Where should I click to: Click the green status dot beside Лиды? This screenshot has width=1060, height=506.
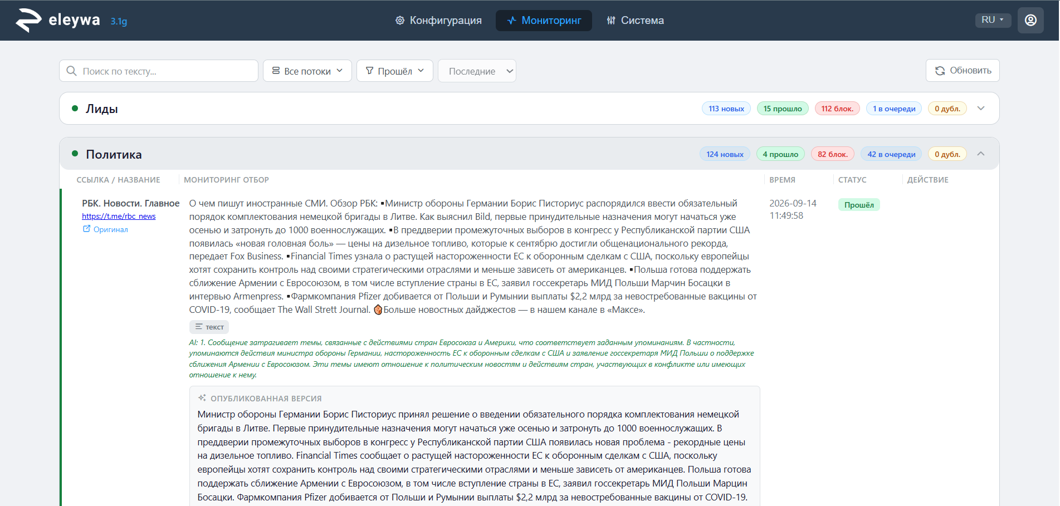[x=75, y=108]
